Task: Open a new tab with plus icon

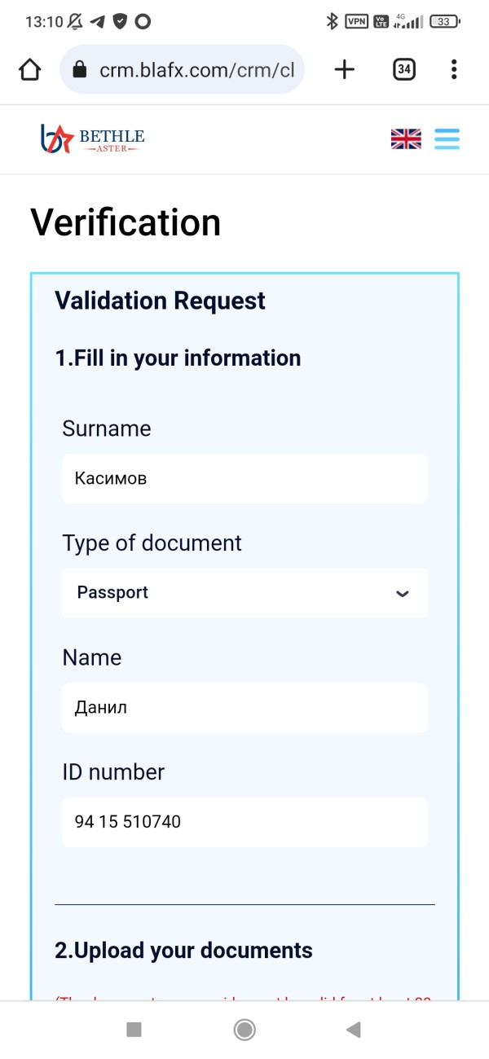Action: pos(345,70)
